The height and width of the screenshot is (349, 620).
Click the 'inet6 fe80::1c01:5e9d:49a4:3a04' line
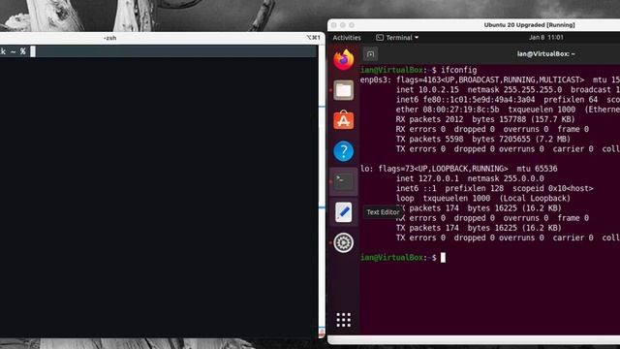(x=508, y=100)
